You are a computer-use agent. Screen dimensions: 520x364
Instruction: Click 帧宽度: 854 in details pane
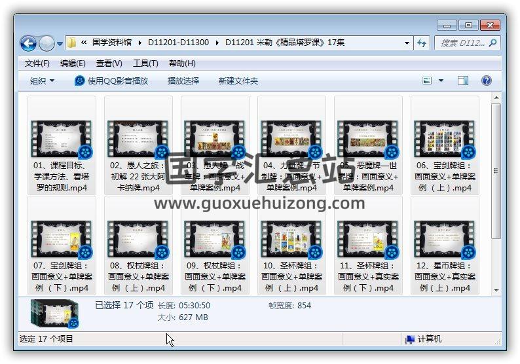click(289, 305)
